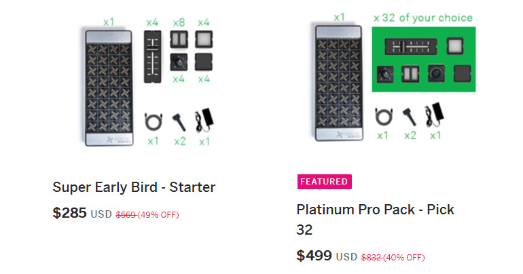Click the 49% OFF discount label
523x274 pixels.
coord(158,215)
